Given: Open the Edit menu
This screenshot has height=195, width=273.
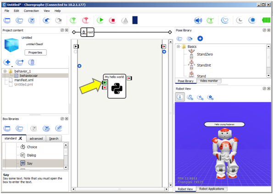Looking at the screenshot, I should tap(17, 11).
